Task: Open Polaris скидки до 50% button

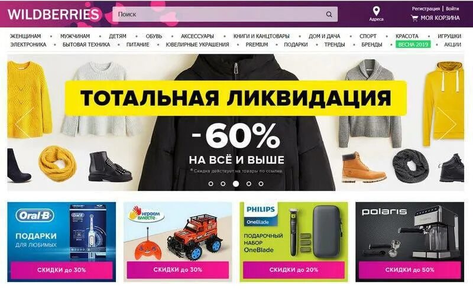Action: (410, 269)
